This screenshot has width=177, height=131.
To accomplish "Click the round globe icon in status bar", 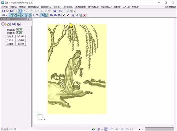I will point(93,129).
